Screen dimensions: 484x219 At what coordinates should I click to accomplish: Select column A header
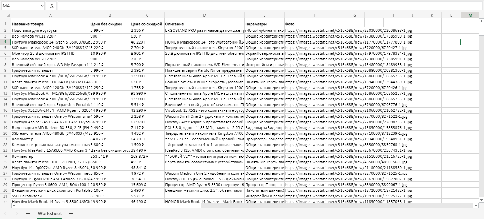[x=50, y=15]
